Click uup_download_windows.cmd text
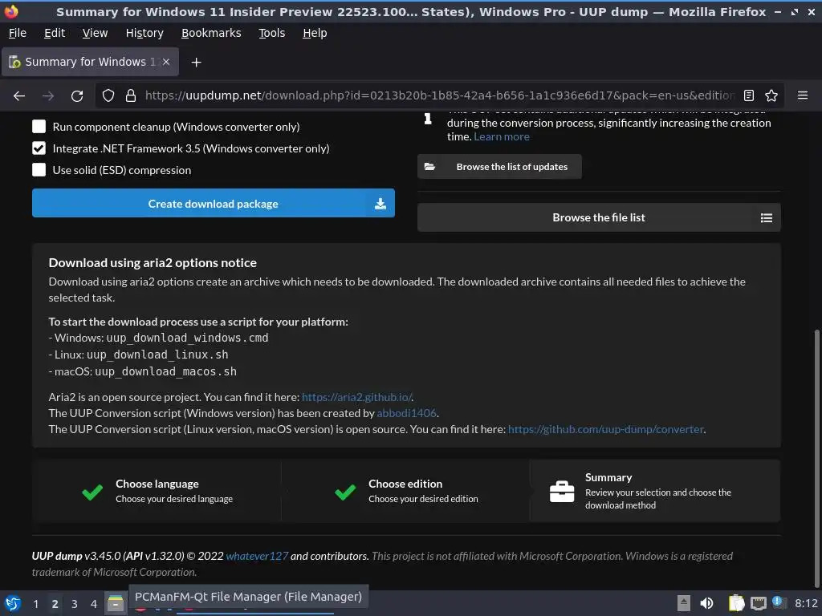822x616 pixels. click(x=187, y=338)
